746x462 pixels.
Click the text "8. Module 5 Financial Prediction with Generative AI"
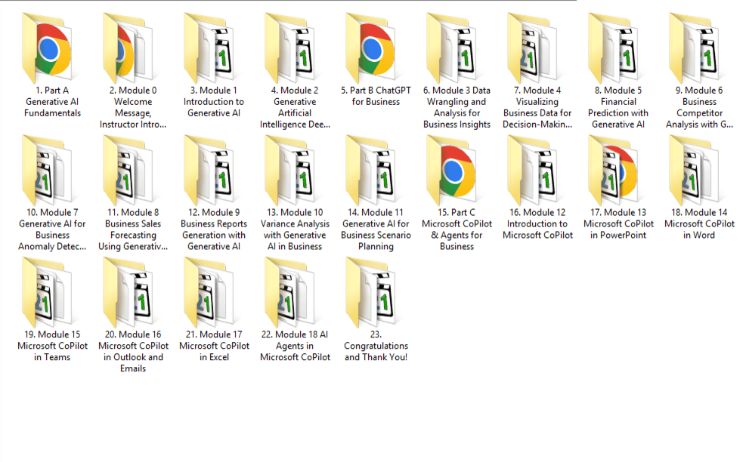click(618, 107)
